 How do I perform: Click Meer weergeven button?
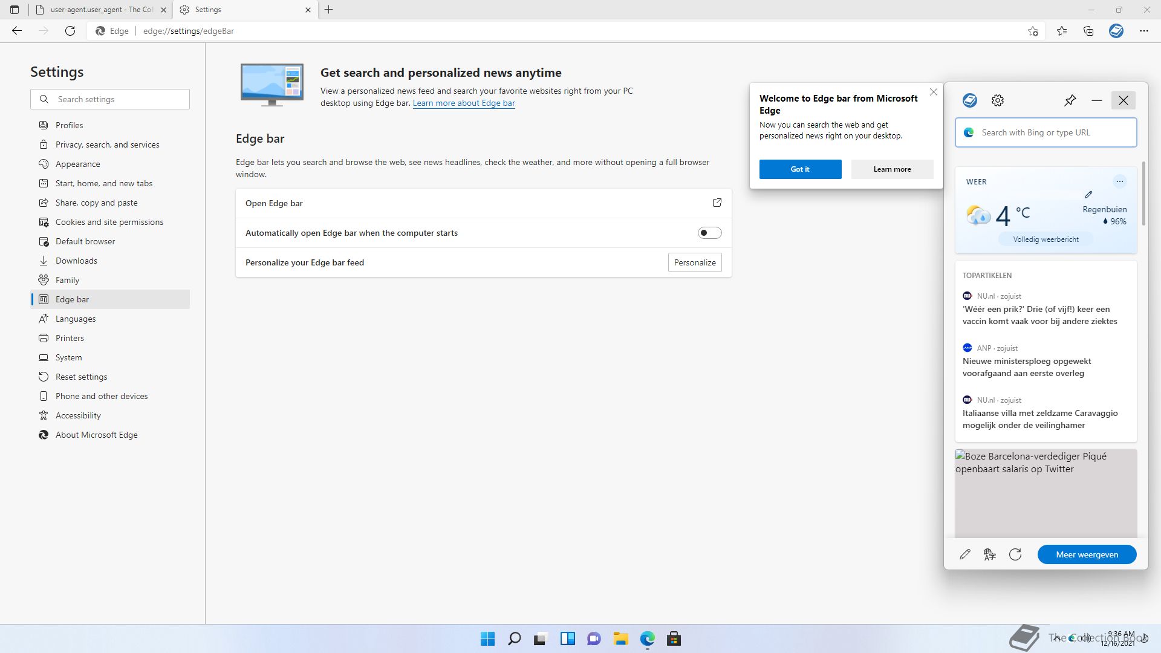1087,554
